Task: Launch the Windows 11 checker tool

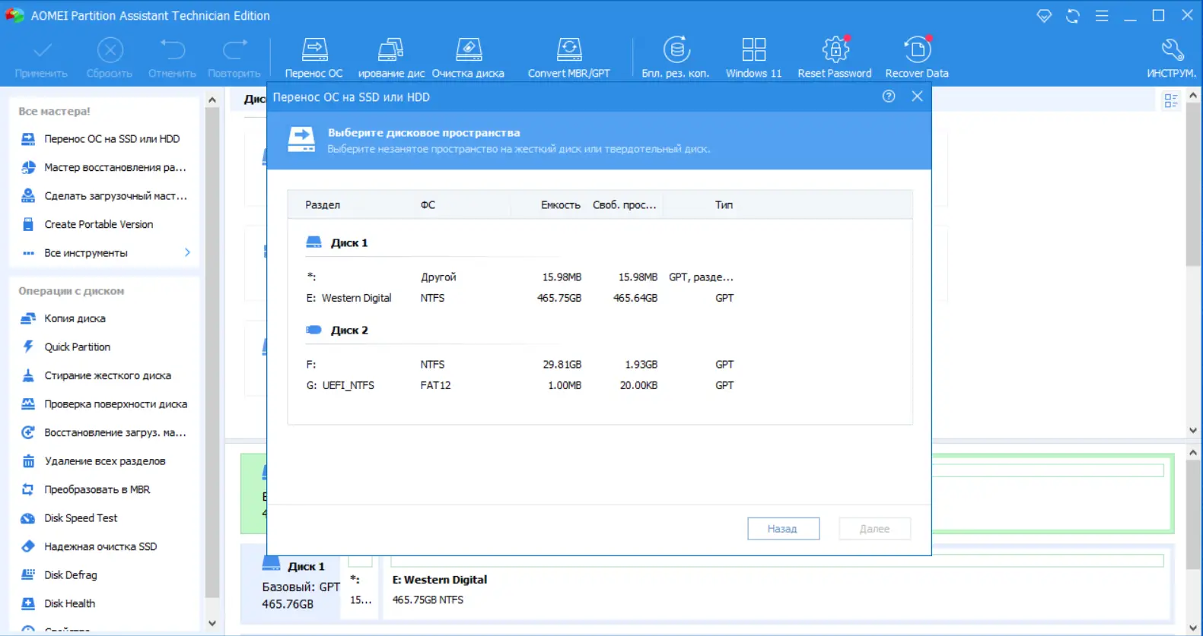Action: (753, 58)
